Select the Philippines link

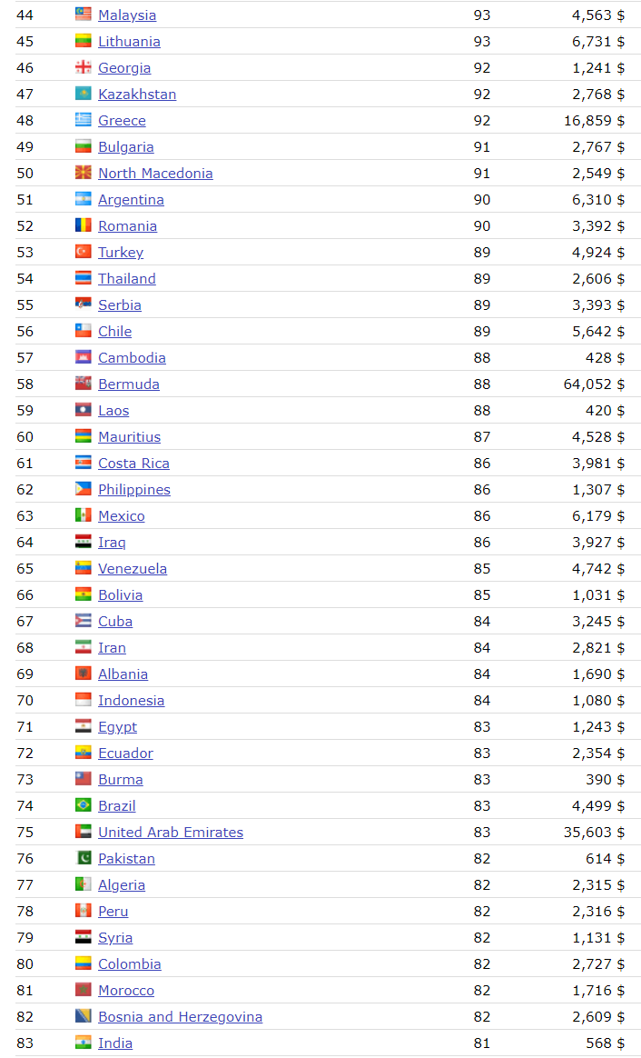point(134,490)
